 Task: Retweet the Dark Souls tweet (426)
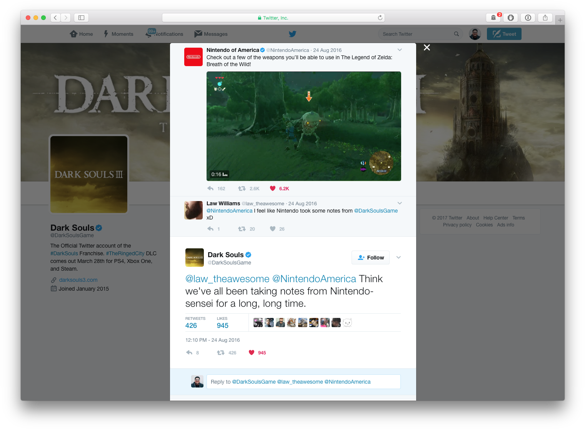click(221, 353)
